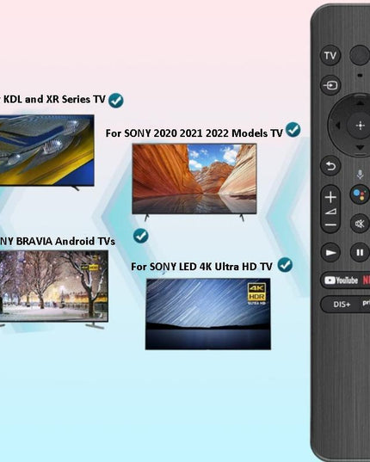Image resolution: width=370 pixels, height=462 pixels.
Task: Start playback with the play button
Action: pyautogui.click(x=330, y=252)
